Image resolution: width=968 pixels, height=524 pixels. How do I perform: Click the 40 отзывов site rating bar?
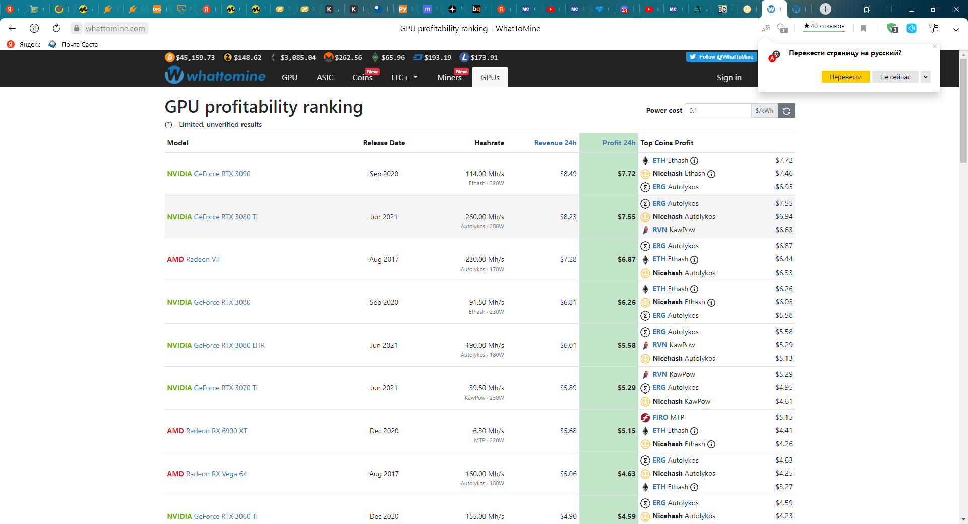point(824,27)
